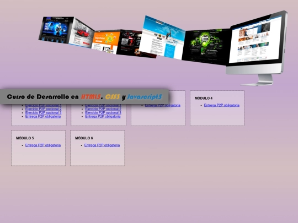Open Ejercicio P2P opcional 2 in first module box
The width and height of the screenshot is (298, 223).
(44, 109)
